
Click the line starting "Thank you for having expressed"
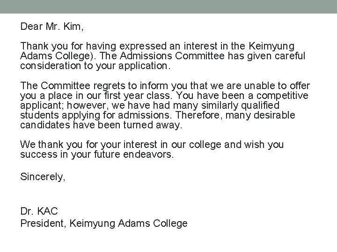click(157, 47)
